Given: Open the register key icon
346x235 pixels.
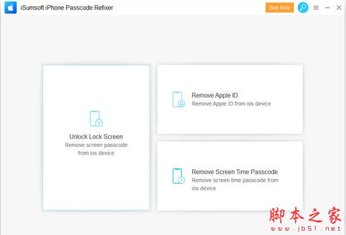Looking at the screenshot, I should click(303, 8).
